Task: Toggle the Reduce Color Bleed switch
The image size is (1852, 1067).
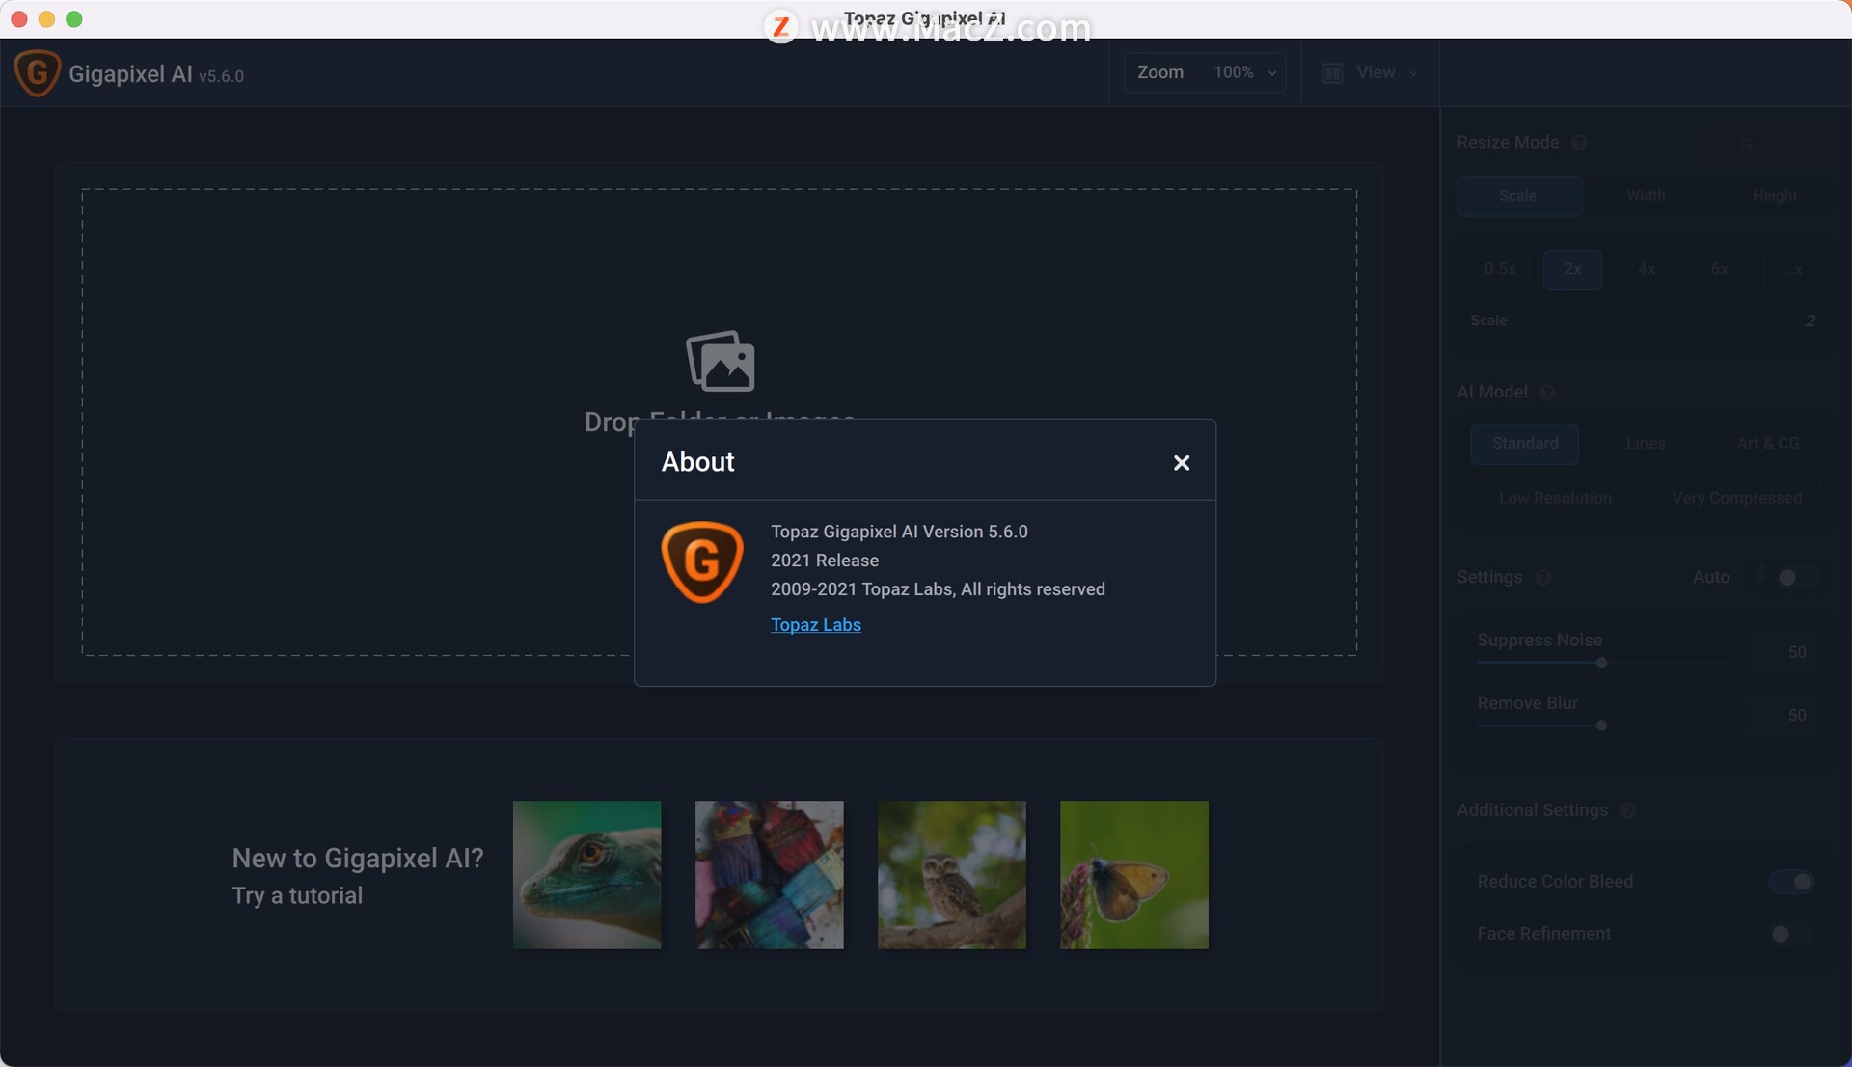Action: (1791, 882)
